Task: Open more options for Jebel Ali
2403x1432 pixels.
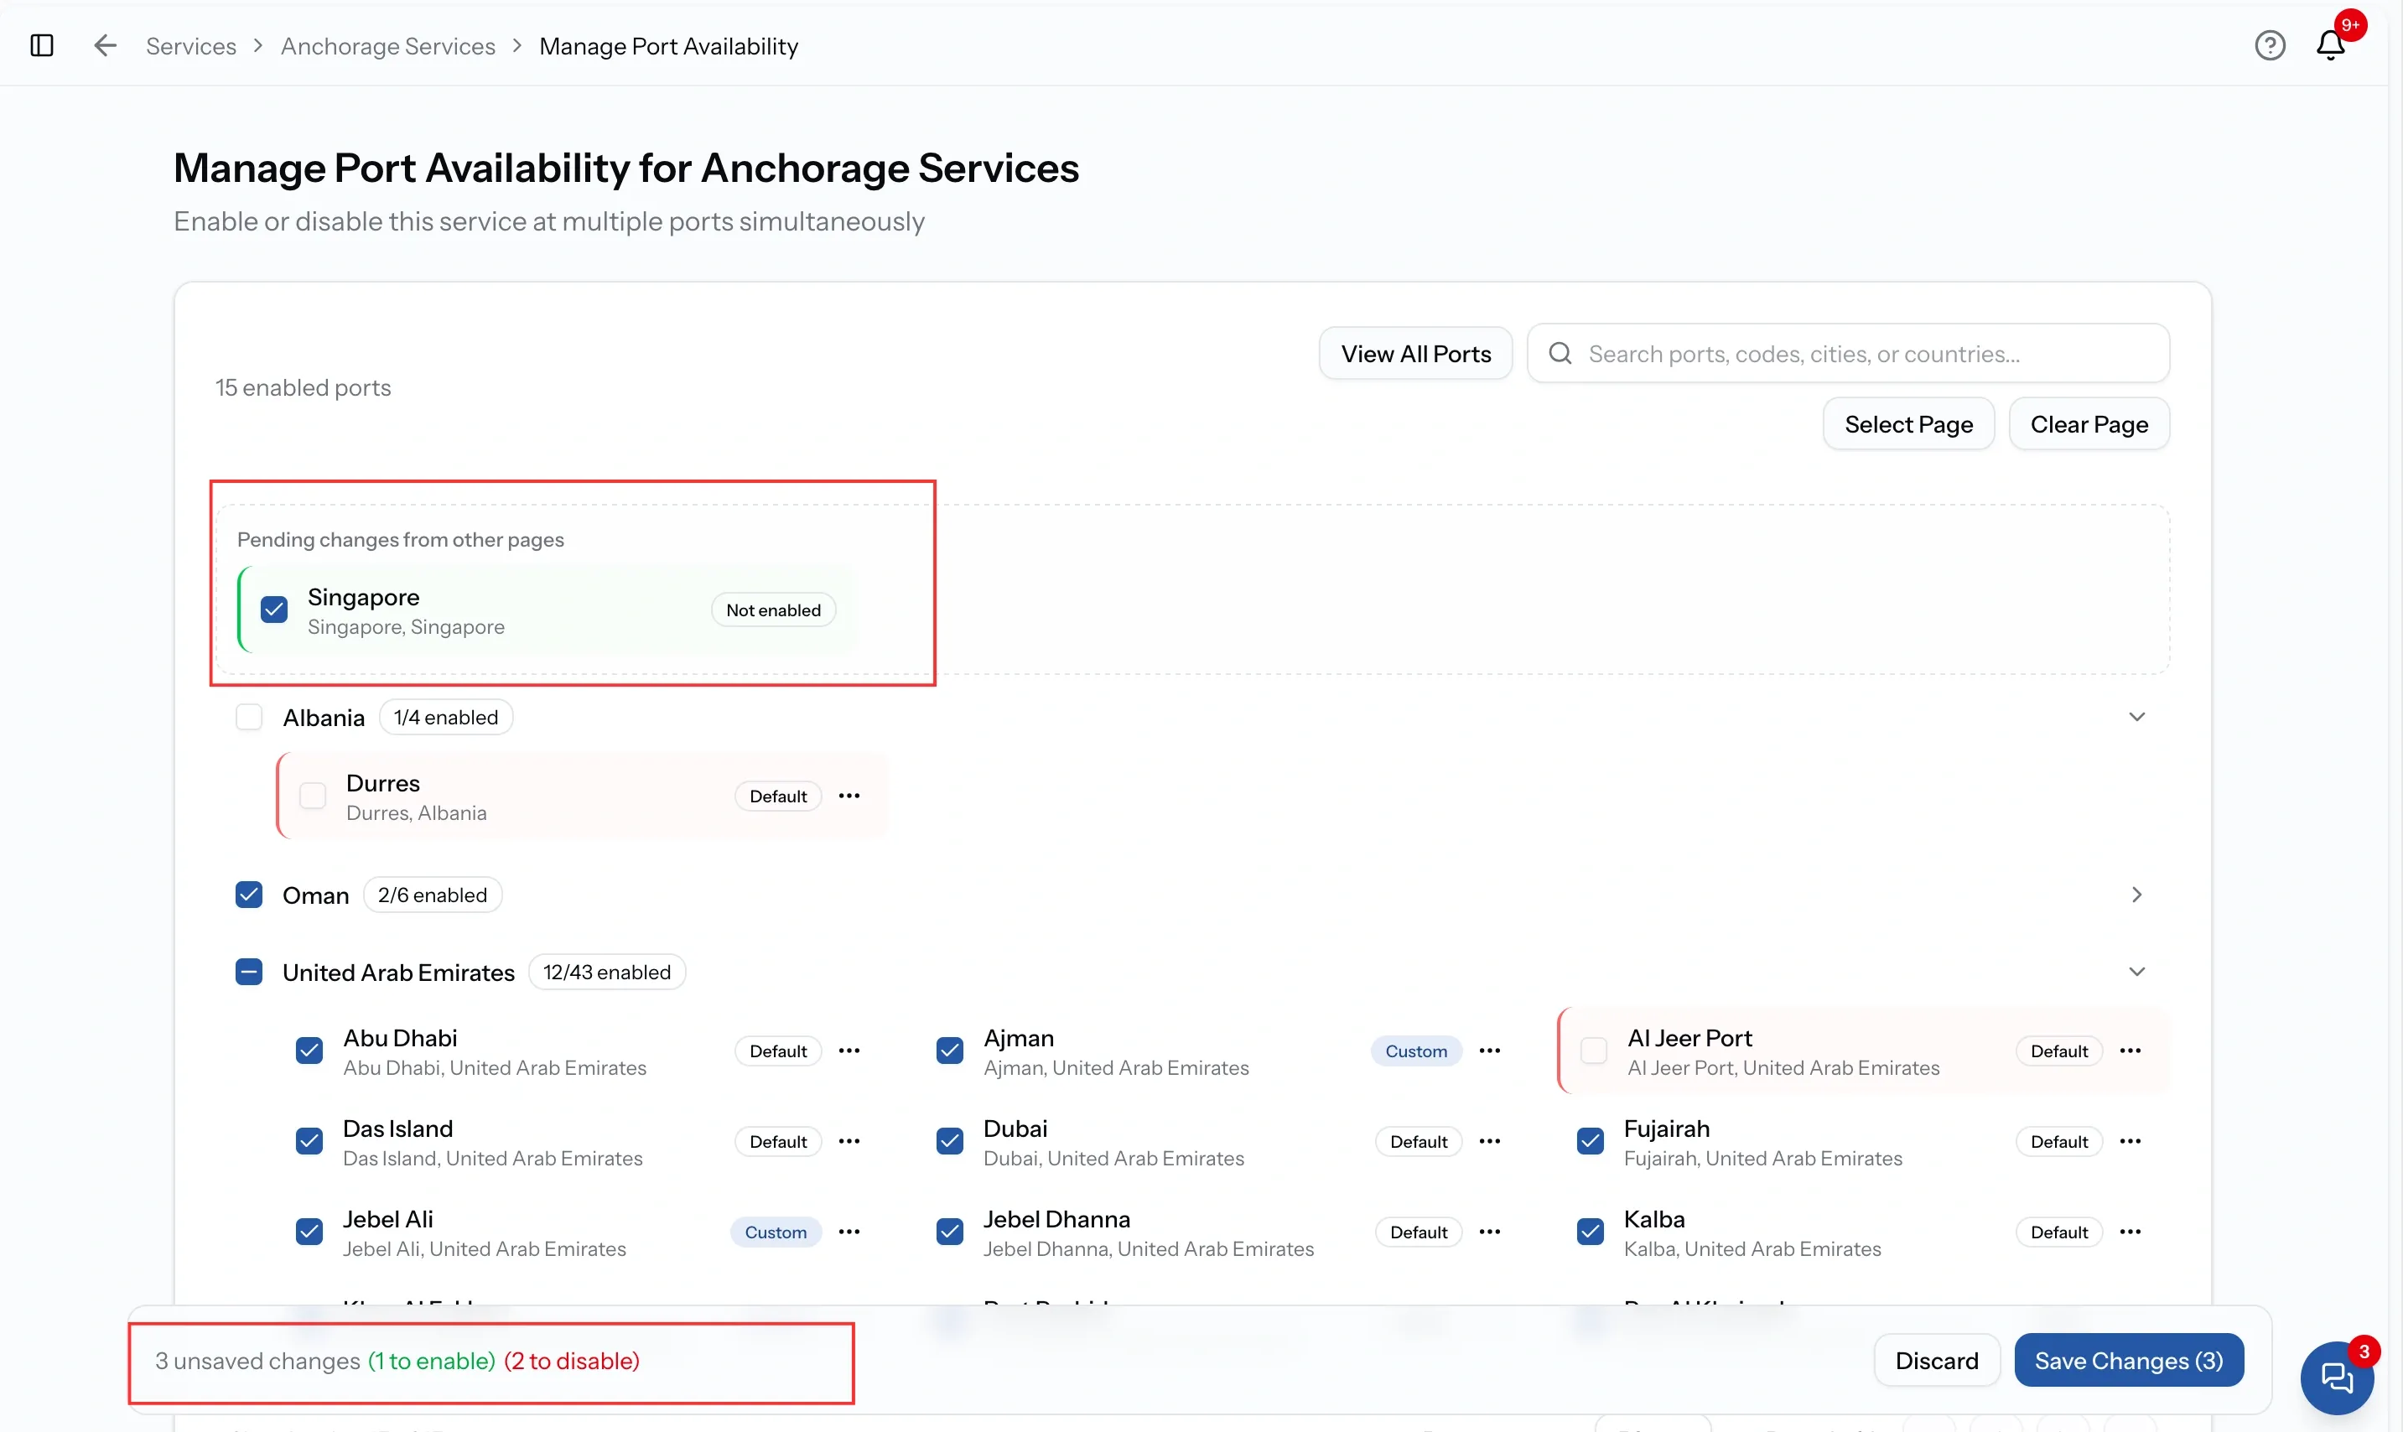Action: 849,1232
